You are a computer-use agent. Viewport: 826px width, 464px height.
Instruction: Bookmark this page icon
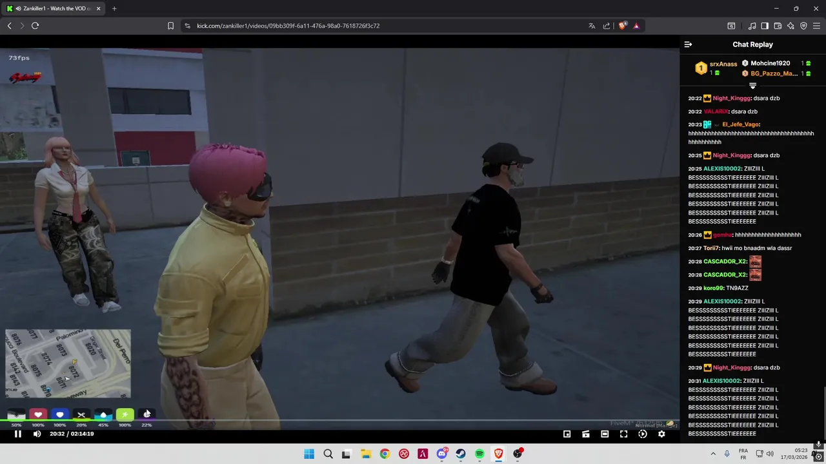tap(170, 26)
